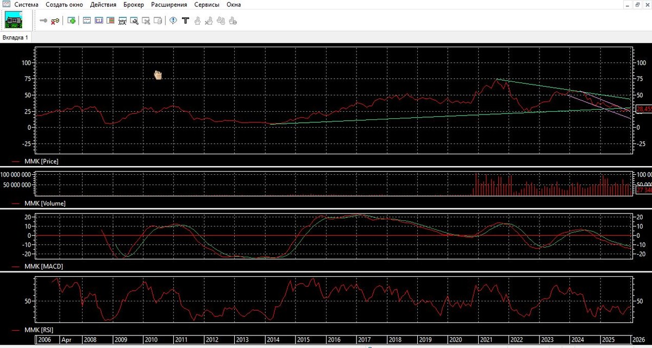Select the Вкладка 1 tab
Viewport: 652px width, 348px height.
coord(15,37)
